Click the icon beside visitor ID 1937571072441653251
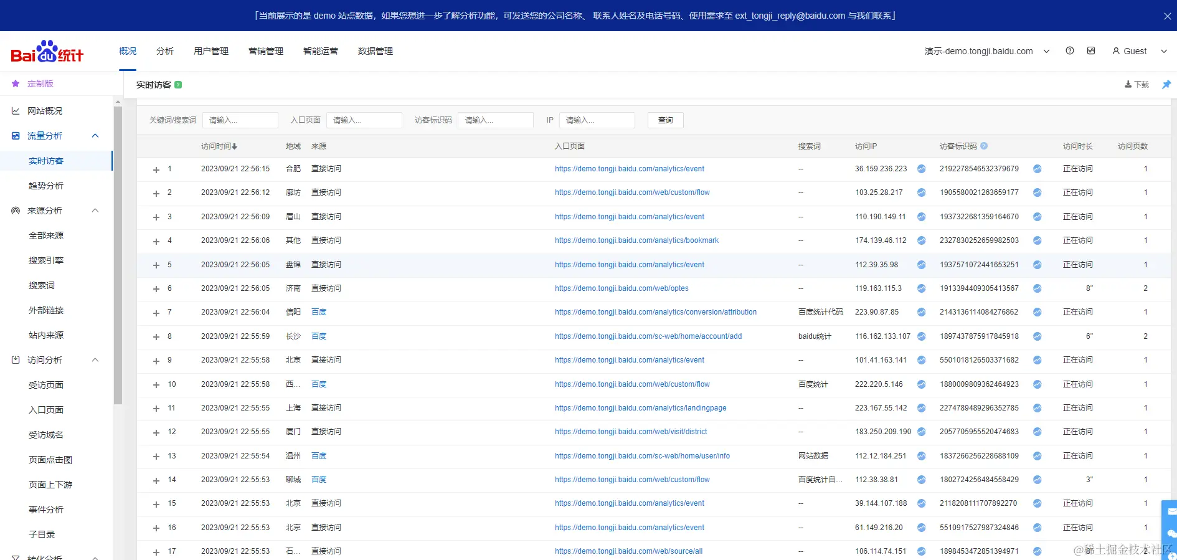 click(x=1038, y=265)
